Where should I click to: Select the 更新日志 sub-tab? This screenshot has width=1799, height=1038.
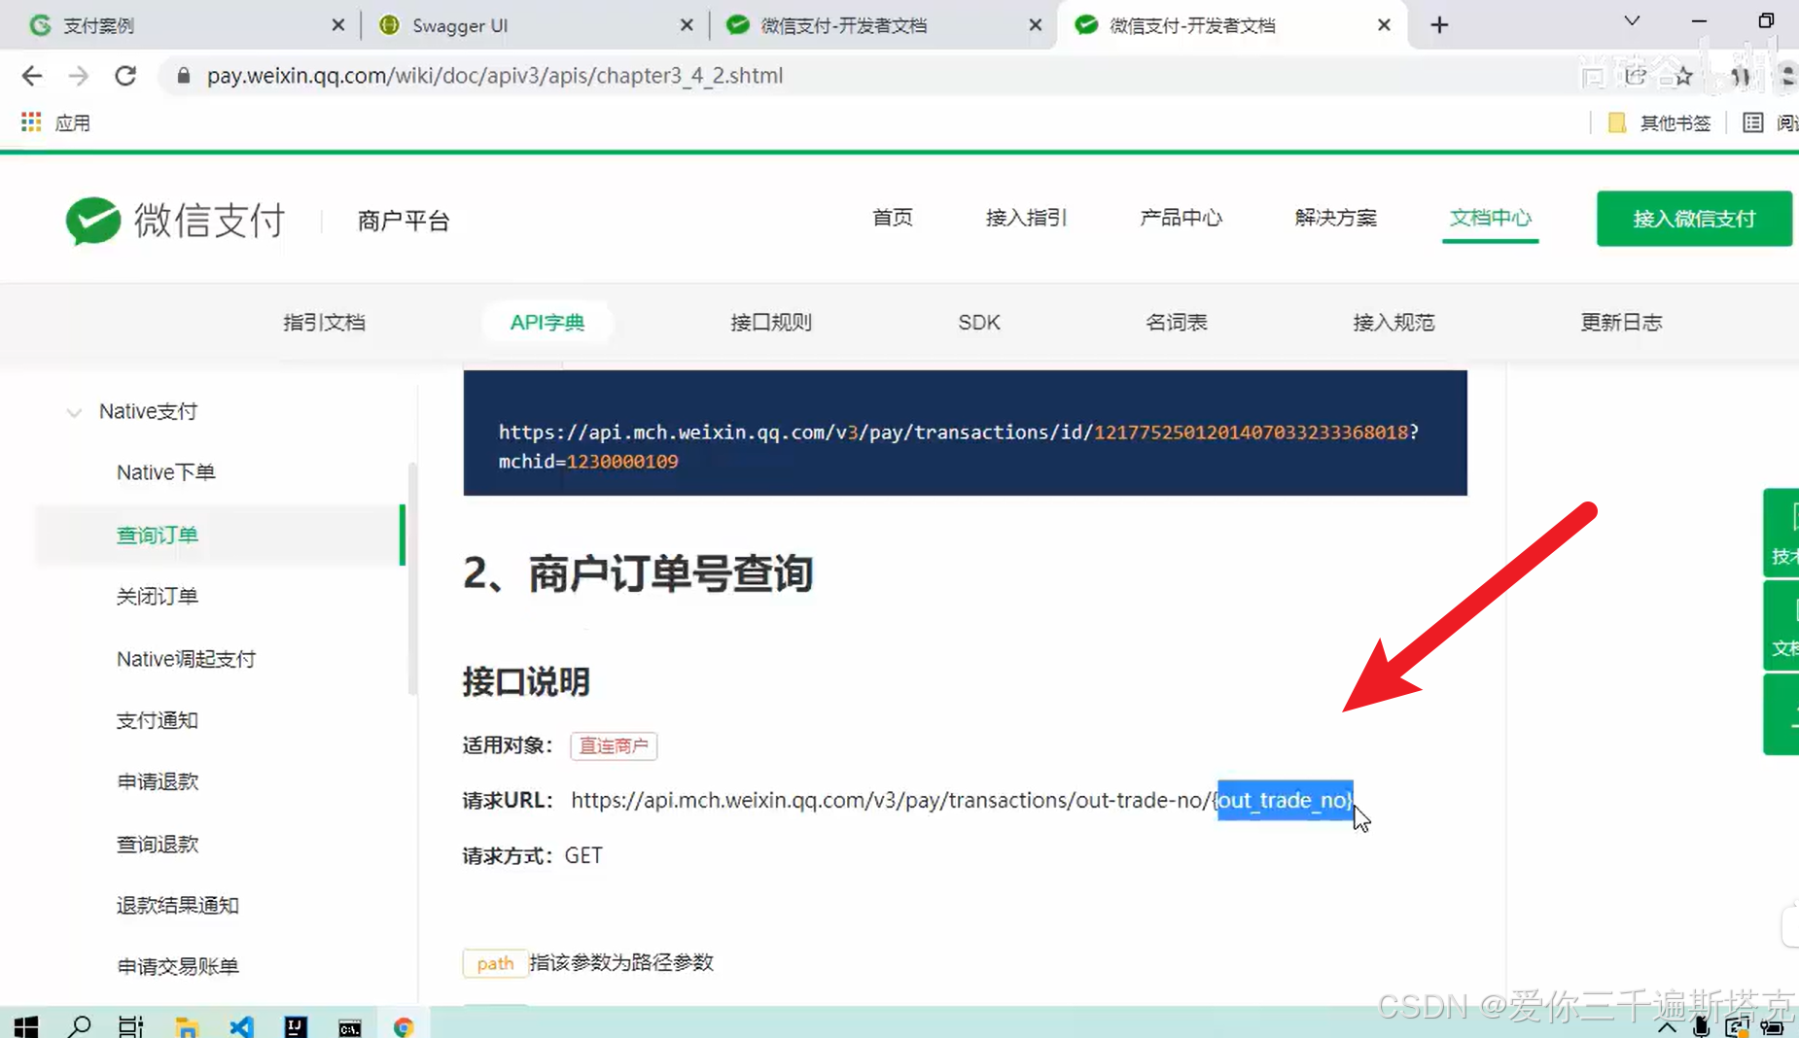pyautogui.click(x=1621, y=322)
